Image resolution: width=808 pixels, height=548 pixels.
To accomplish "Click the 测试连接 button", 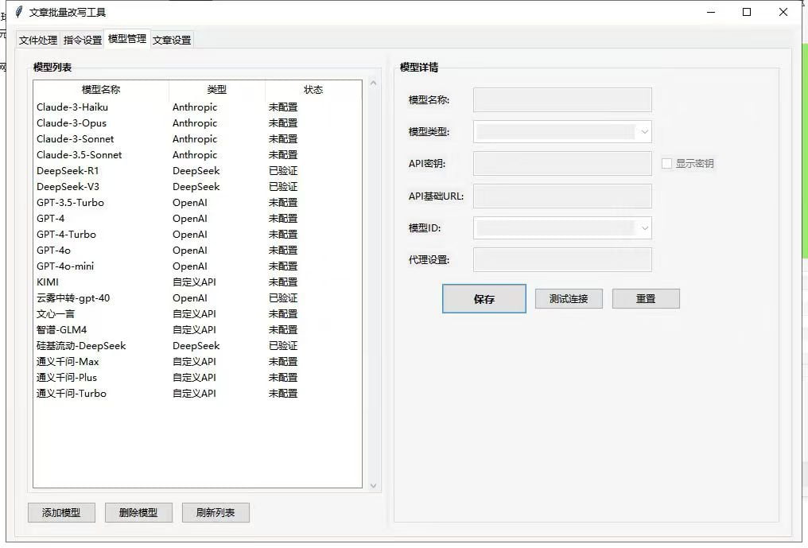I will coord(569,298).
